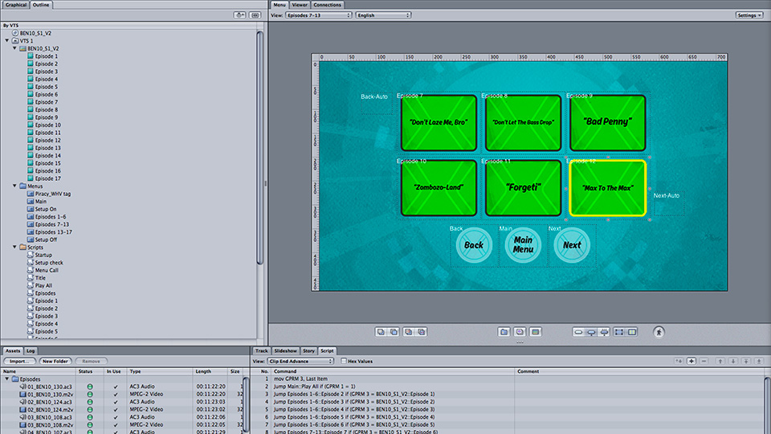Click the move command to top icon
Viewport: 771px width, 434px height.
tap(746, 361)
